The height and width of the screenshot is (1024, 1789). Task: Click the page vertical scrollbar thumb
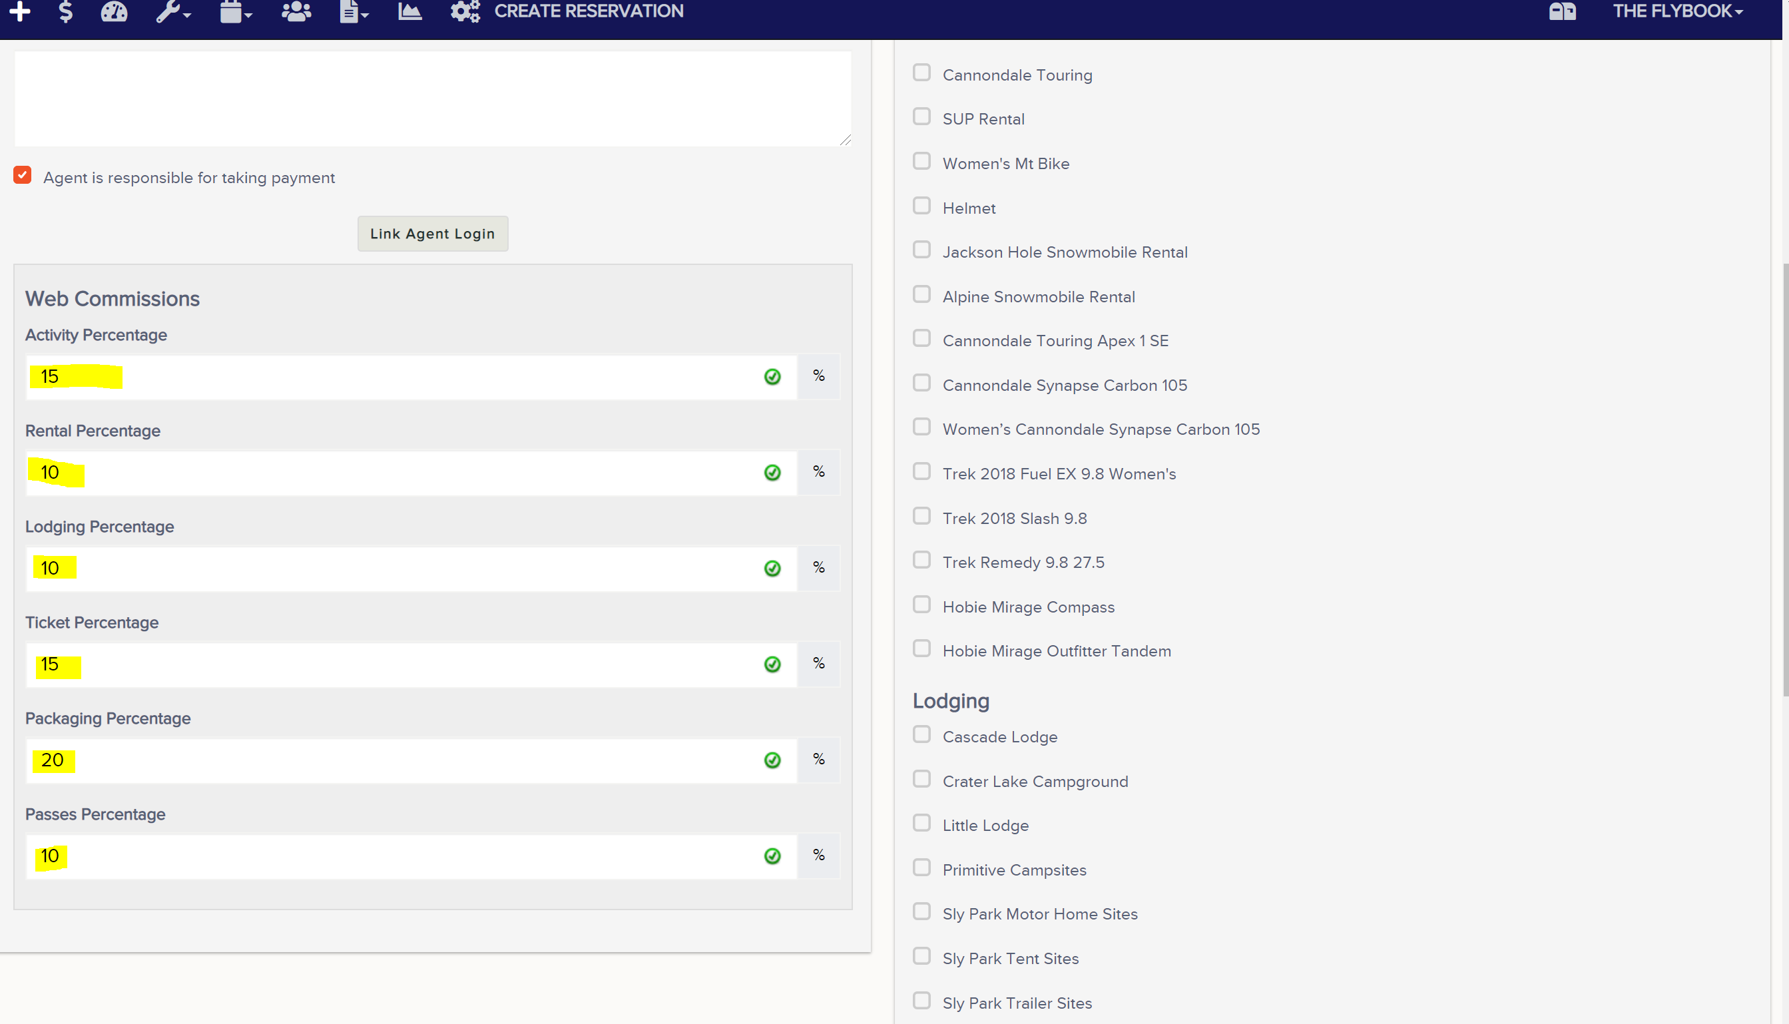pyautogui.click(x=1785, y=479)
